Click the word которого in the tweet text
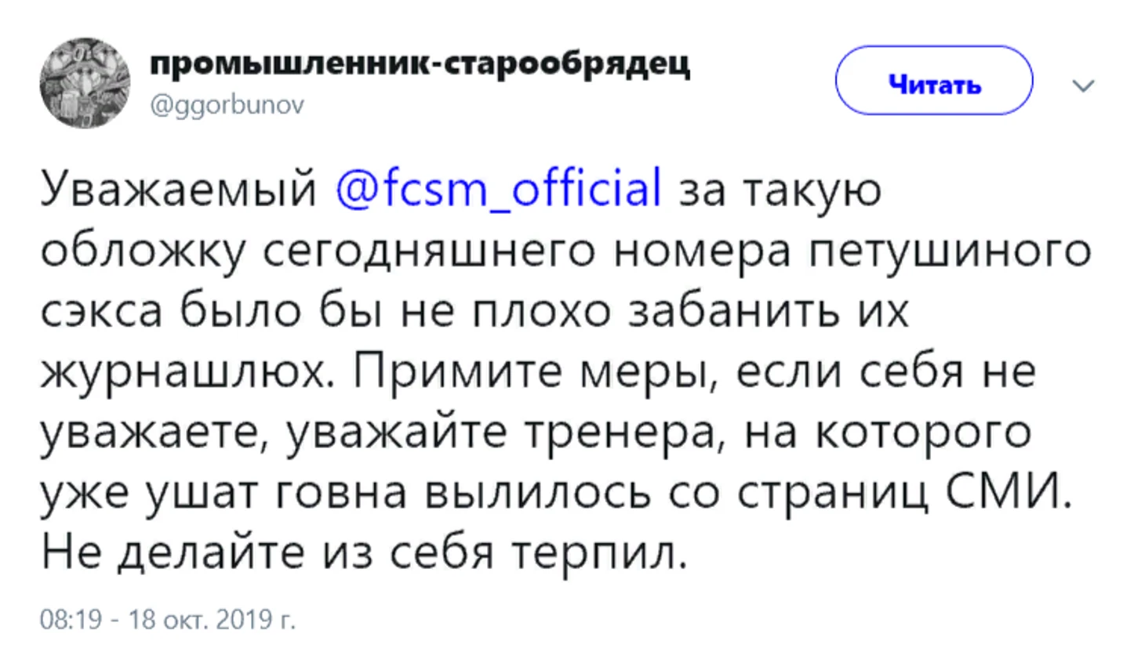1145x659 pixels. coord(923,433)
